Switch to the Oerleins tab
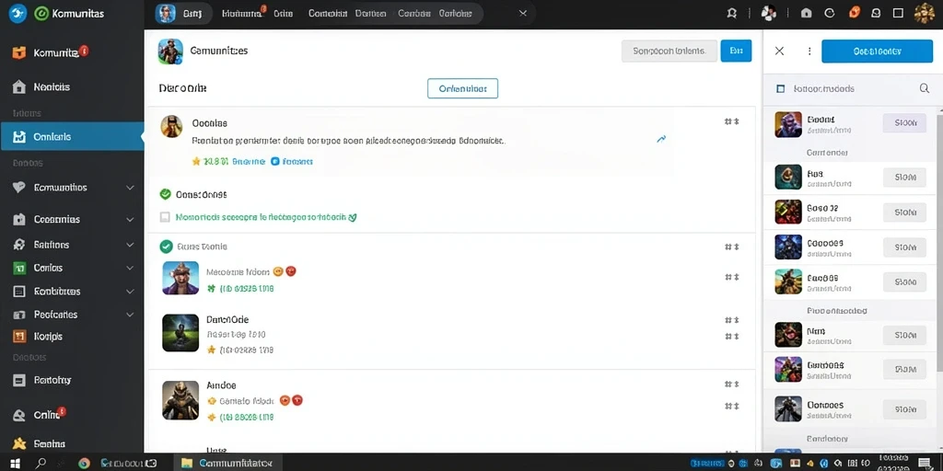This screenshot has width=943, height=471. pyautogui.click(x=455, y=13)
